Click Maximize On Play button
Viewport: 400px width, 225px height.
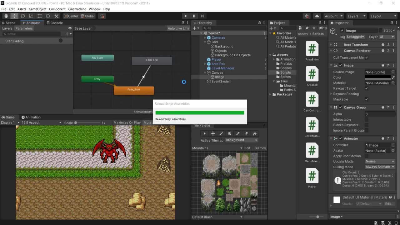pos(127,122)
